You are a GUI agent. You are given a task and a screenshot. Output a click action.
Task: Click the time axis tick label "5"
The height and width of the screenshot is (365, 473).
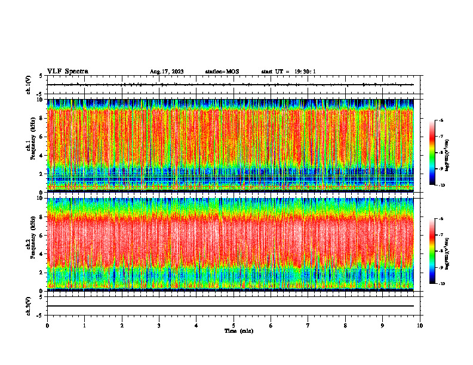[234, 326]
